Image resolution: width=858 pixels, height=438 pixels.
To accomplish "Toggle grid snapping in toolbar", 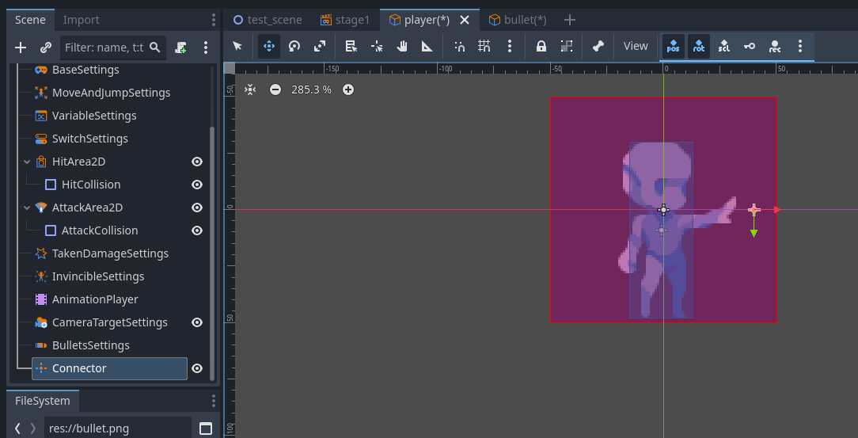I will (x=484, y=46).
